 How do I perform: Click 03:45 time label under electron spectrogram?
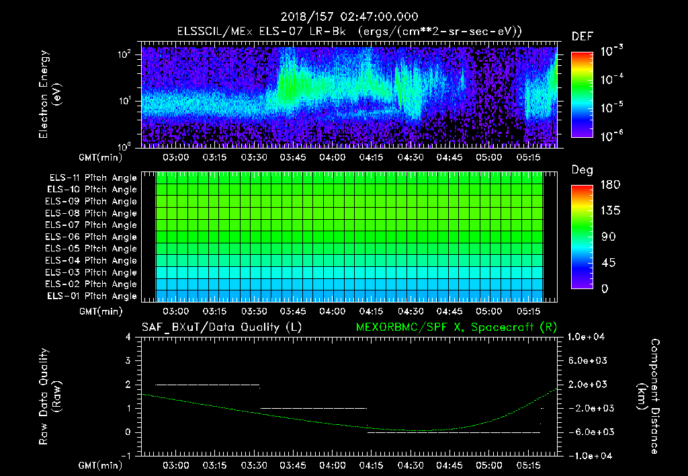[293, 157]
